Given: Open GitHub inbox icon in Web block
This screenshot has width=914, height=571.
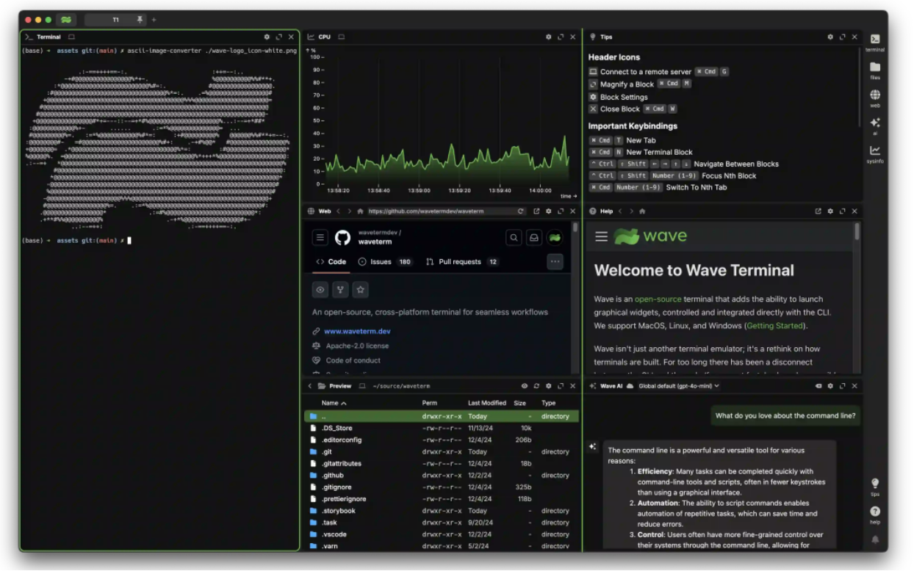Looking at the screenshot, I should click(534, 238).
